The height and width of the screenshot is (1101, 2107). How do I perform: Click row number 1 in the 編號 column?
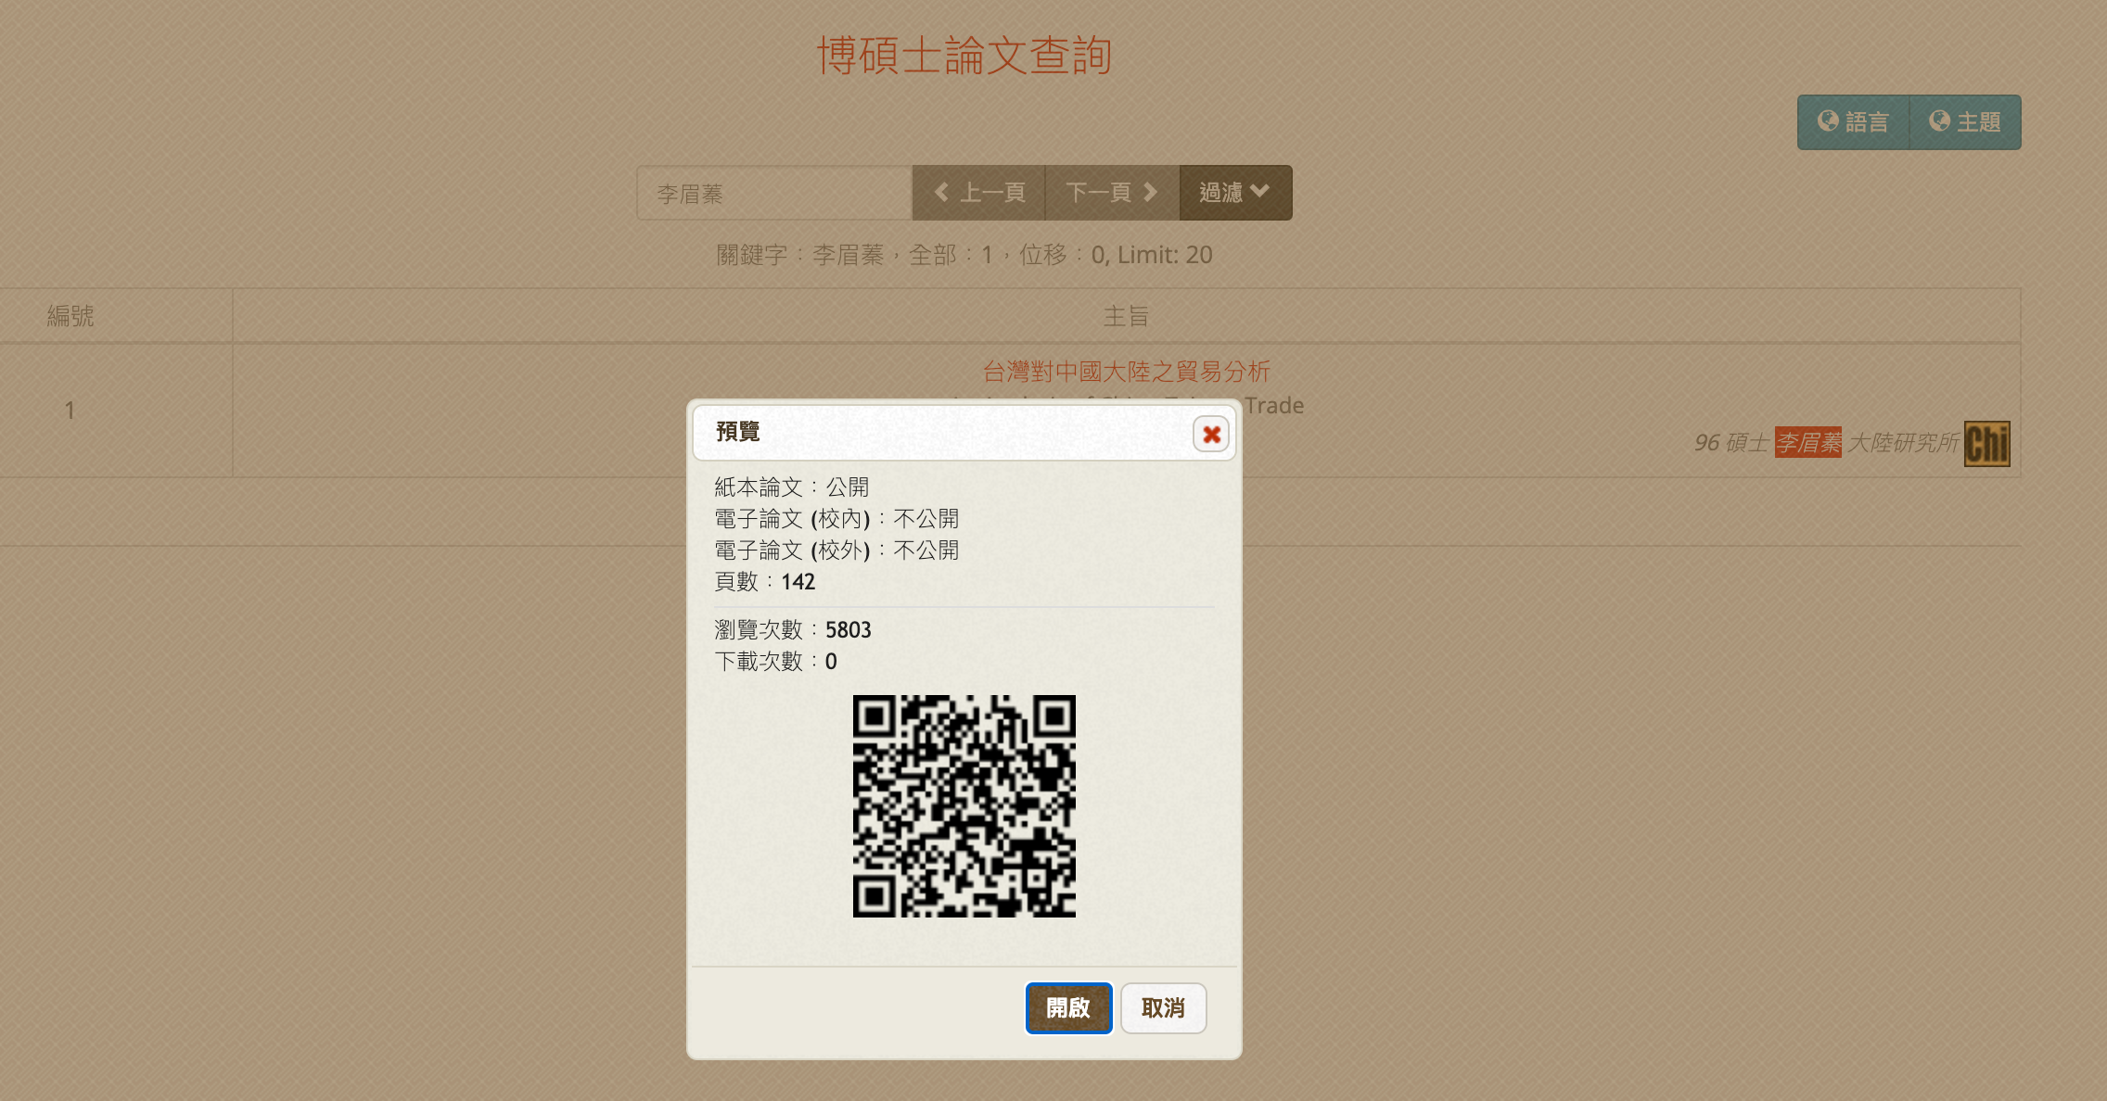coord(70,411)
